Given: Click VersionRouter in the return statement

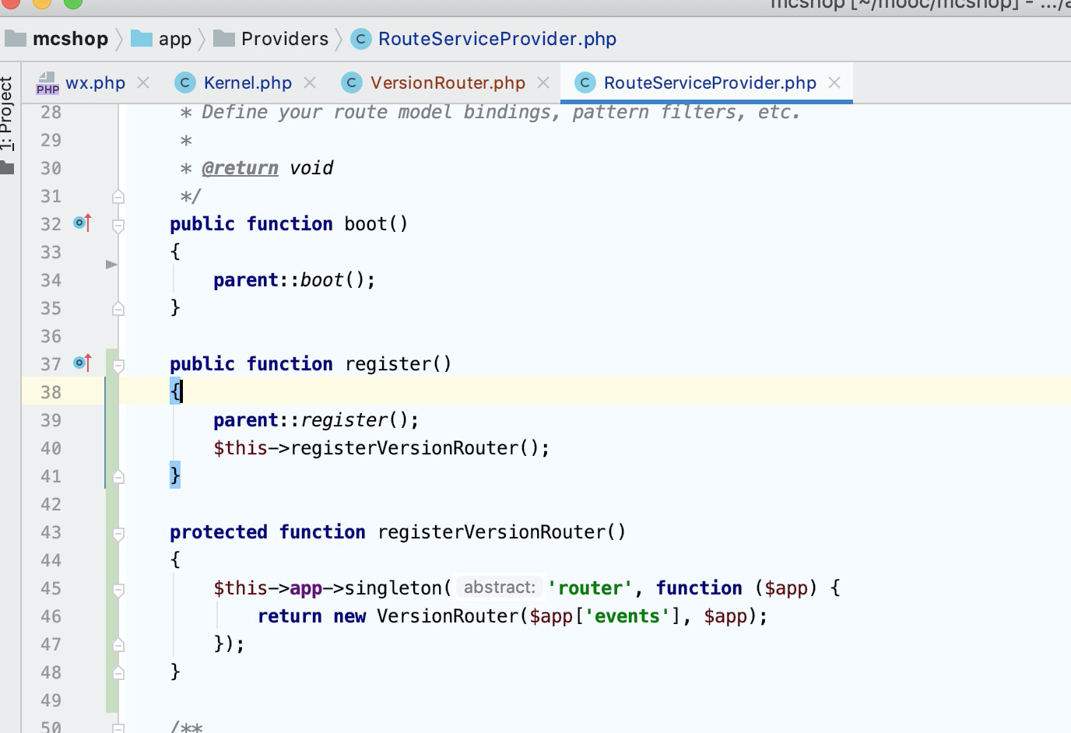Looking at the screenshot, I should coord(448,616).
